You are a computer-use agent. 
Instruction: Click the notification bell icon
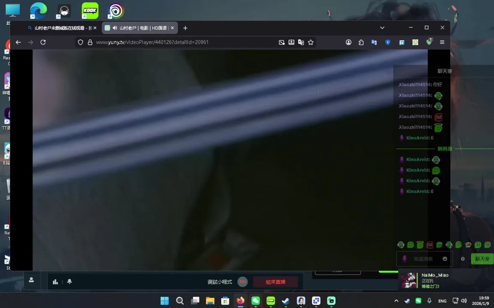69,281
